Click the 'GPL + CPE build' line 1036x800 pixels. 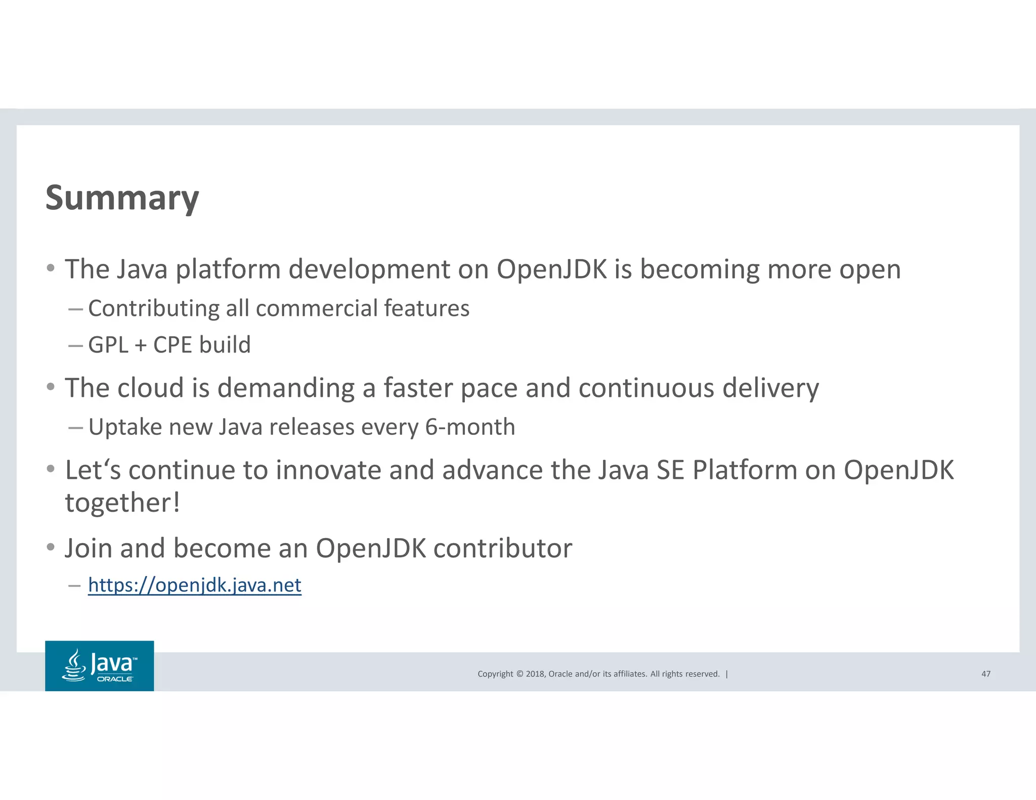tap(169, 345)
